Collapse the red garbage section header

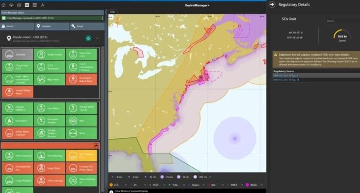tap(97, 146)
